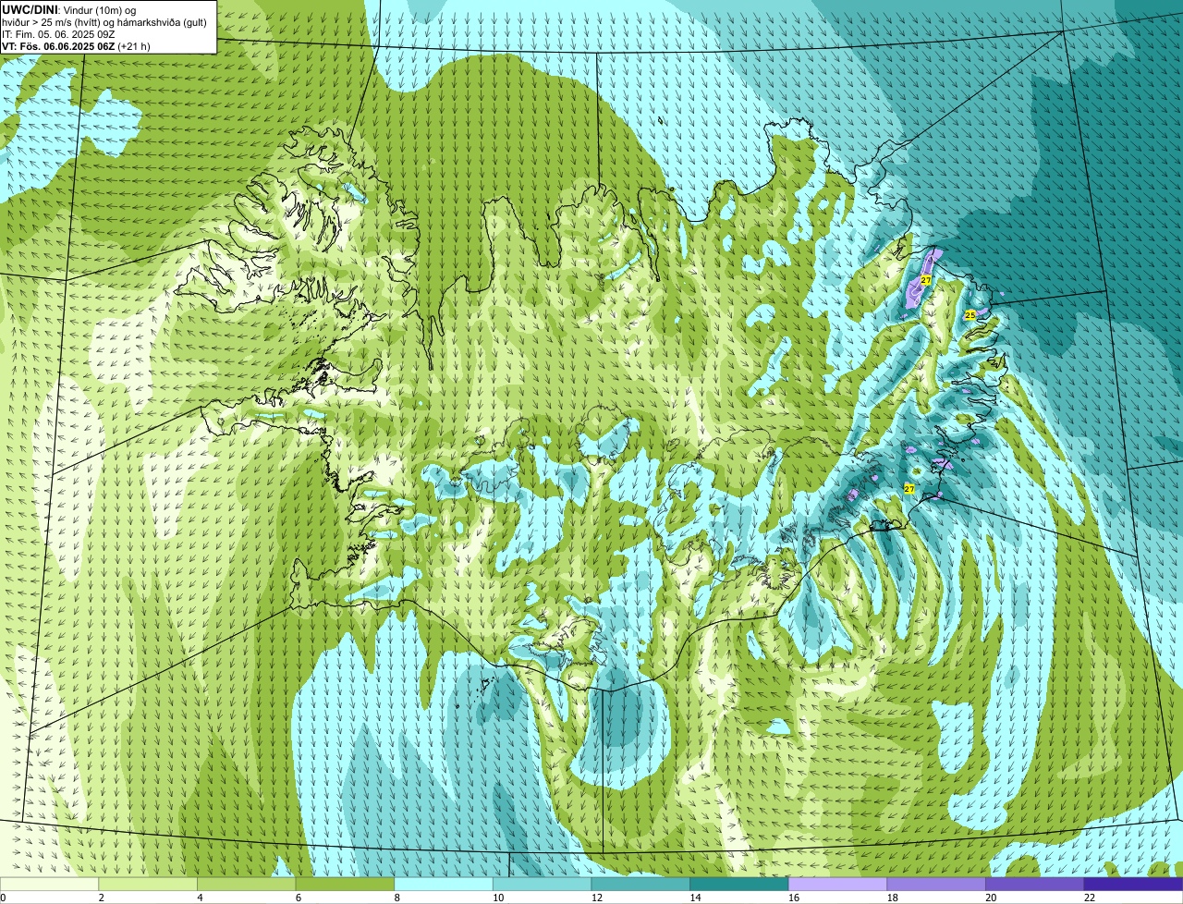1183x904 pixels.
Task: Click the '10' tick label on the scale
Action: click(x=498, y=898)
